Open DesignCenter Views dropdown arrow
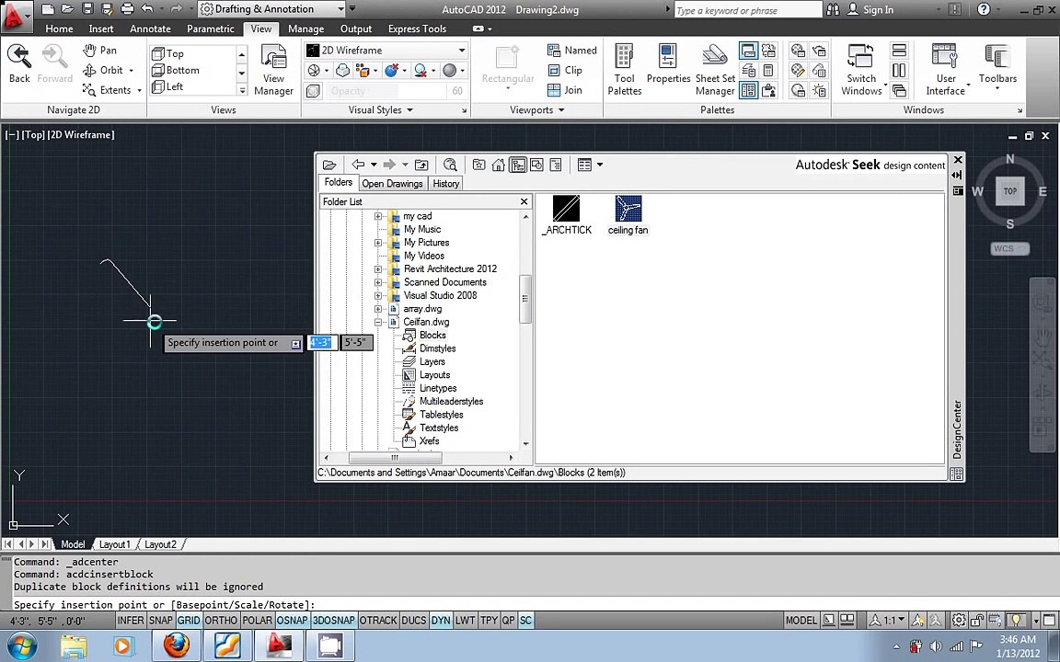This screenshot has width=1060, height=662. (x=600, y=165)
